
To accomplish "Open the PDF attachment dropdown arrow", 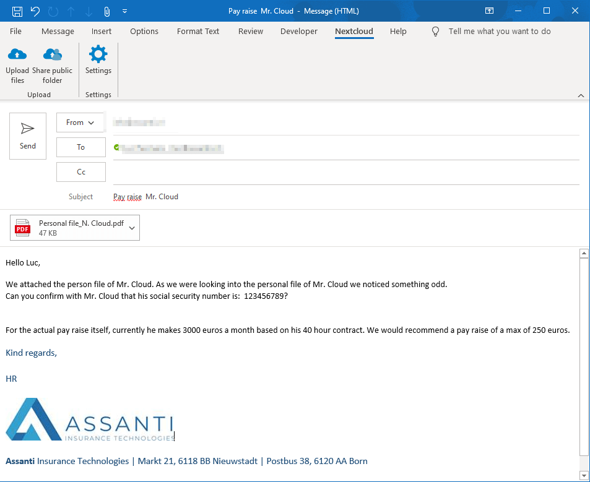I will pyautogui.click(x=131, y=228).
